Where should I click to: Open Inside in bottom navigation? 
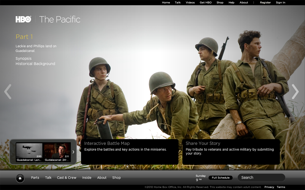[87, 178]
